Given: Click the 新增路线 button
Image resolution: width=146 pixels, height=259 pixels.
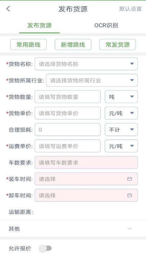Looking at the screenshot, I should click(x=73, y=45).
